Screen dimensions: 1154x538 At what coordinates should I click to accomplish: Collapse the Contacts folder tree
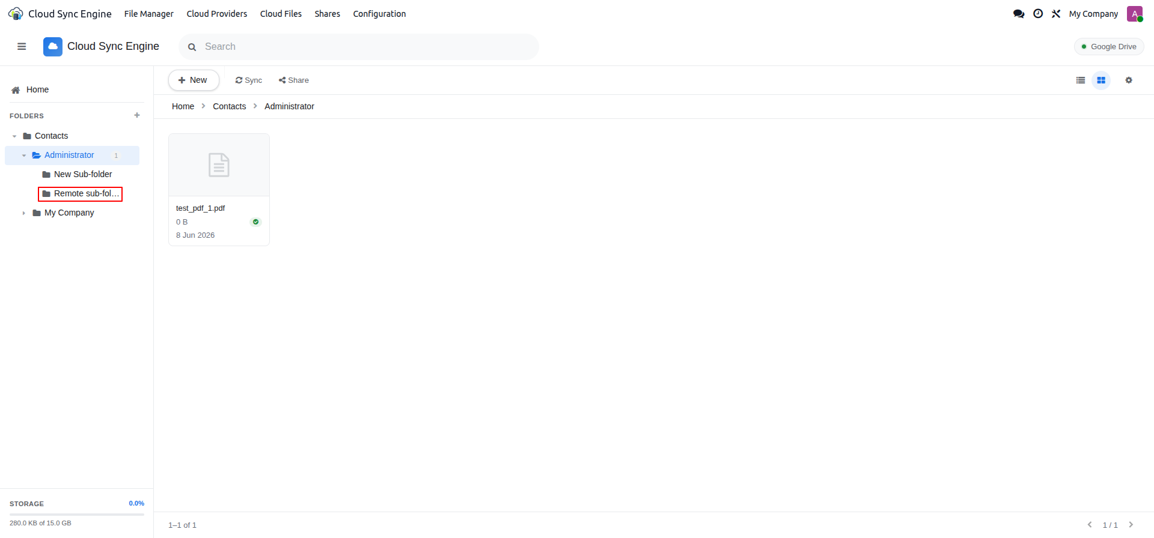click(x=14, y=136)
